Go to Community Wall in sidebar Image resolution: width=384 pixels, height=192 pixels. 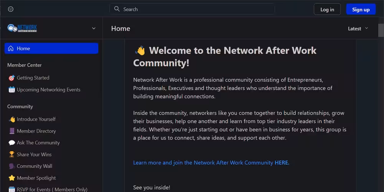pos(34,166)
